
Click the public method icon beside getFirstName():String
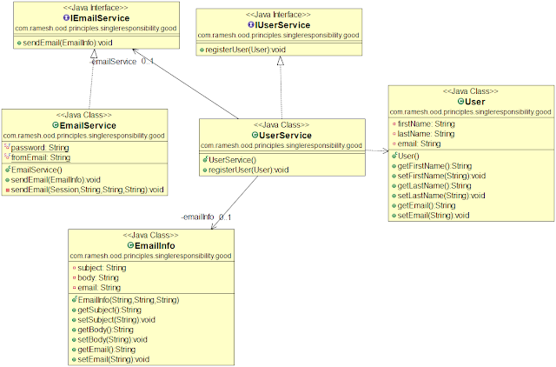click(x=394, y=166)
